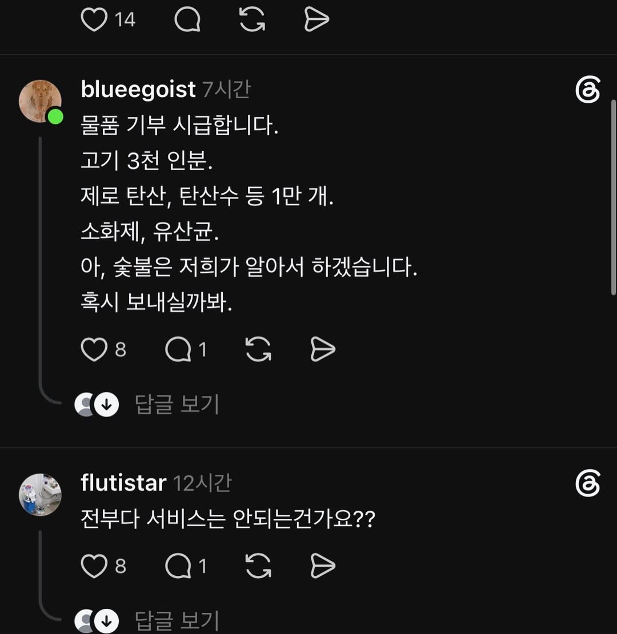617x634 pixels.
Task: Repost the top post
Action: (x=252, y=19)
